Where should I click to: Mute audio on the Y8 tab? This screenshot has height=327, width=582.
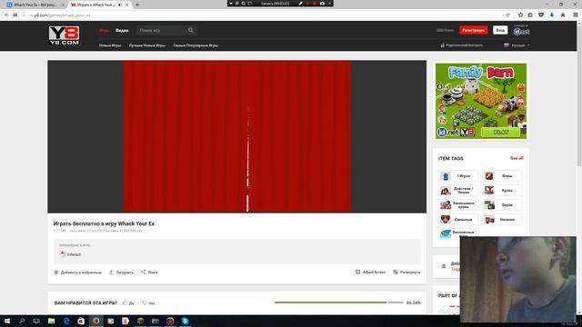click(x=120, y=5)
